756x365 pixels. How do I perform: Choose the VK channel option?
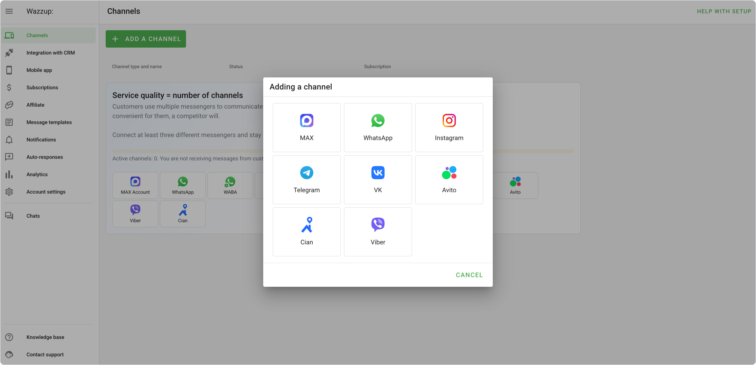[x=378, y=180]
